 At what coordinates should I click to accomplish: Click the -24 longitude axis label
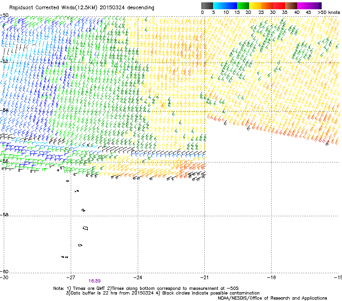click(x=138, y=277)
